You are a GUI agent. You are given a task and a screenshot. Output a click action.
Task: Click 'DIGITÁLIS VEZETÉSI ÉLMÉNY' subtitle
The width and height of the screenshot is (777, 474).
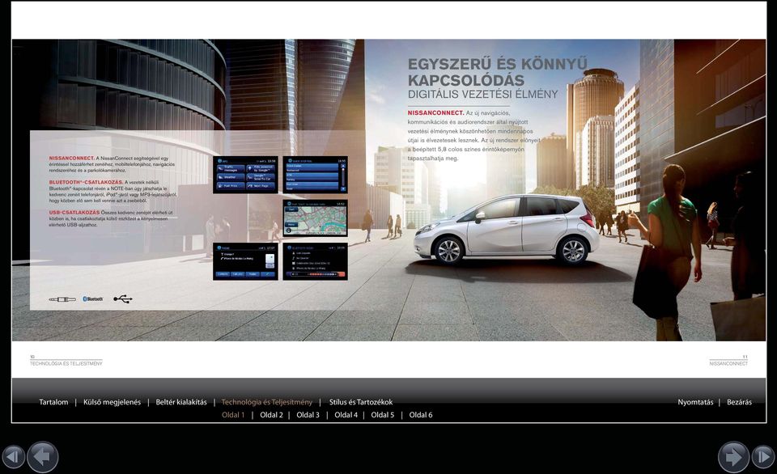pyautogui.click(x=482, y=94)
